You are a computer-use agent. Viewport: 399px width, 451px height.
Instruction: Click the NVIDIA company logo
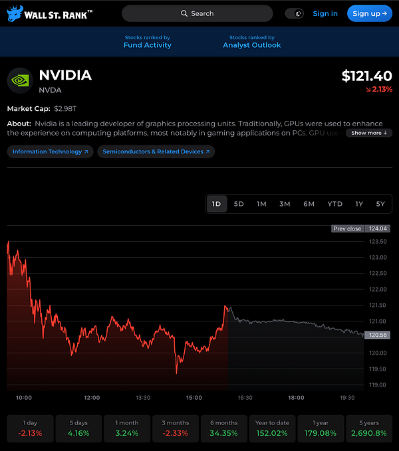click(19, 80)
